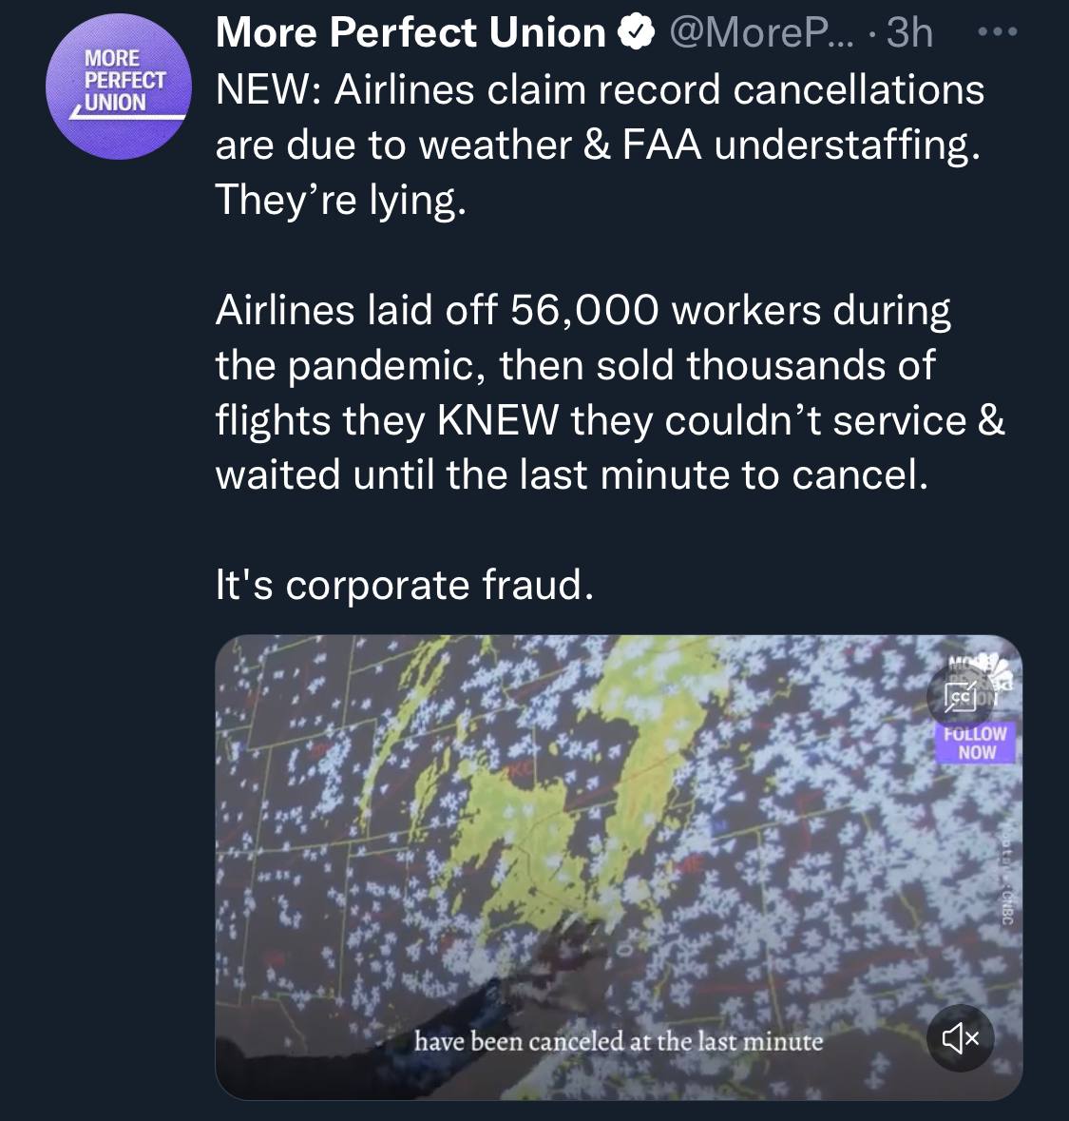Unmute the video with the speaker icon

[x=960, y=1038]
